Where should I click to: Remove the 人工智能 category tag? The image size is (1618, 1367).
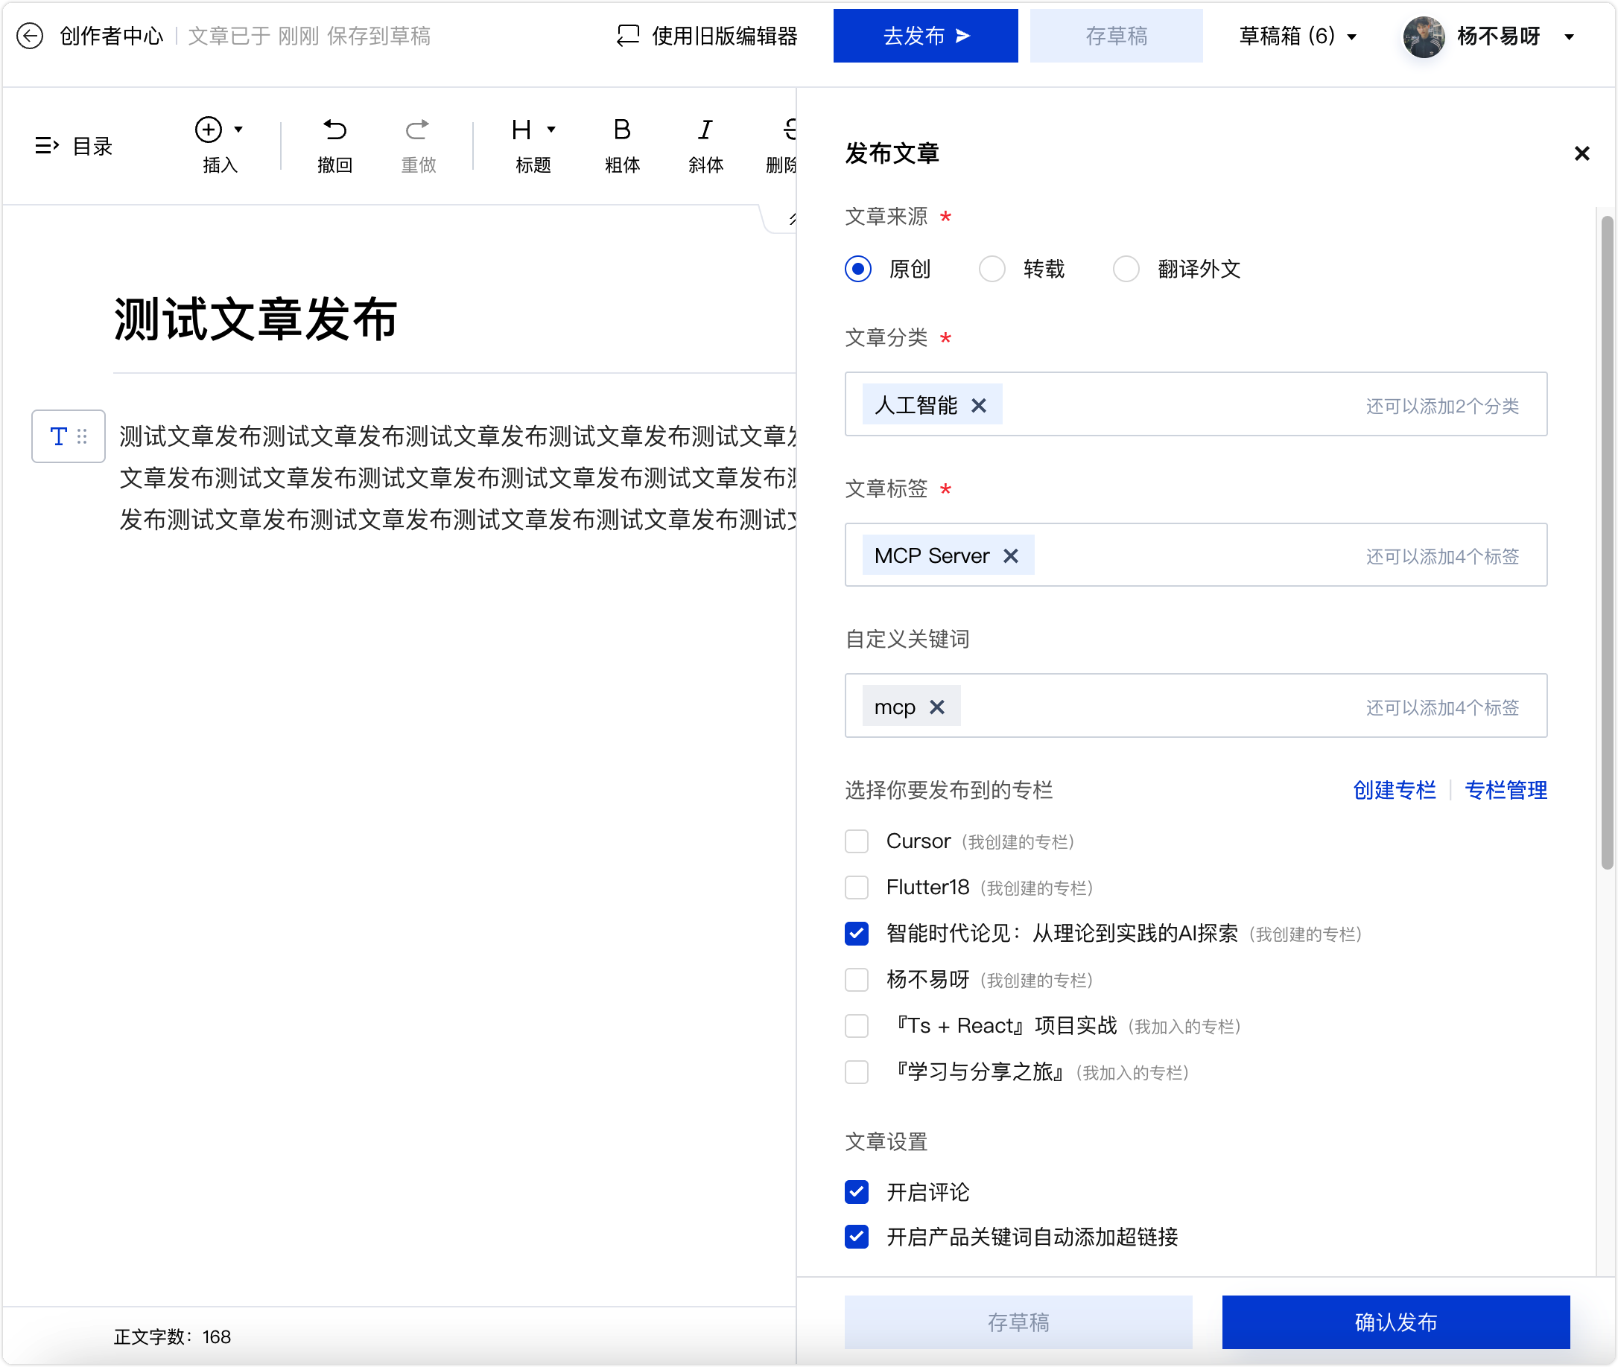tap(979, 405)
